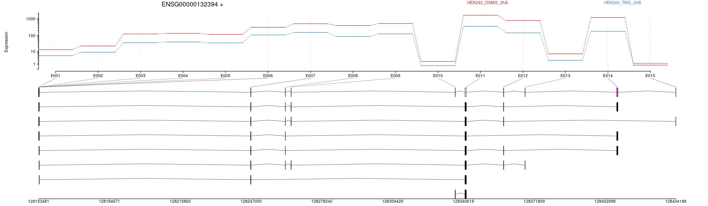Viewport: 708px width, 206px height.
Task: Click the Expression y-axis title
Action: [x=6, y=42]
